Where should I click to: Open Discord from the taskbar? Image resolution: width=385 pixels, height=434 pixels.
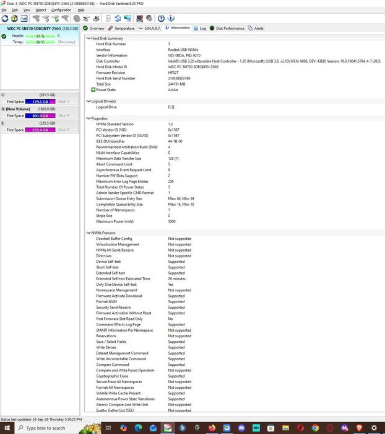coord(241,428)
